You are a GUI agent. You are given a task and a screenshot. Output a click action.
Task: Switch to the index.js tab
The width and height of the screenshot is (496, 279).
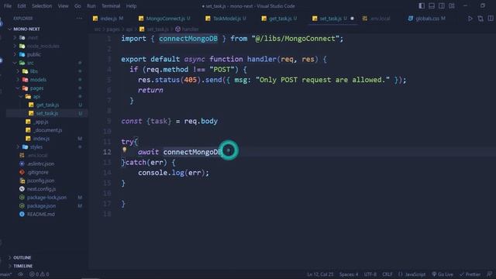108,19
